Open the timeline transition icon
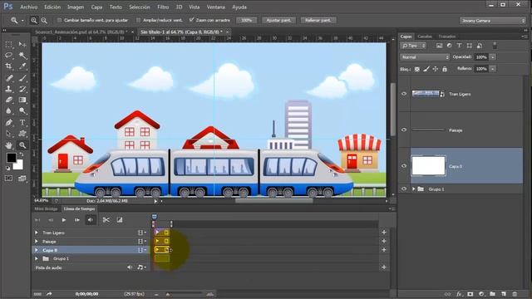Screen dimensions: 532x299 [120, 220]
